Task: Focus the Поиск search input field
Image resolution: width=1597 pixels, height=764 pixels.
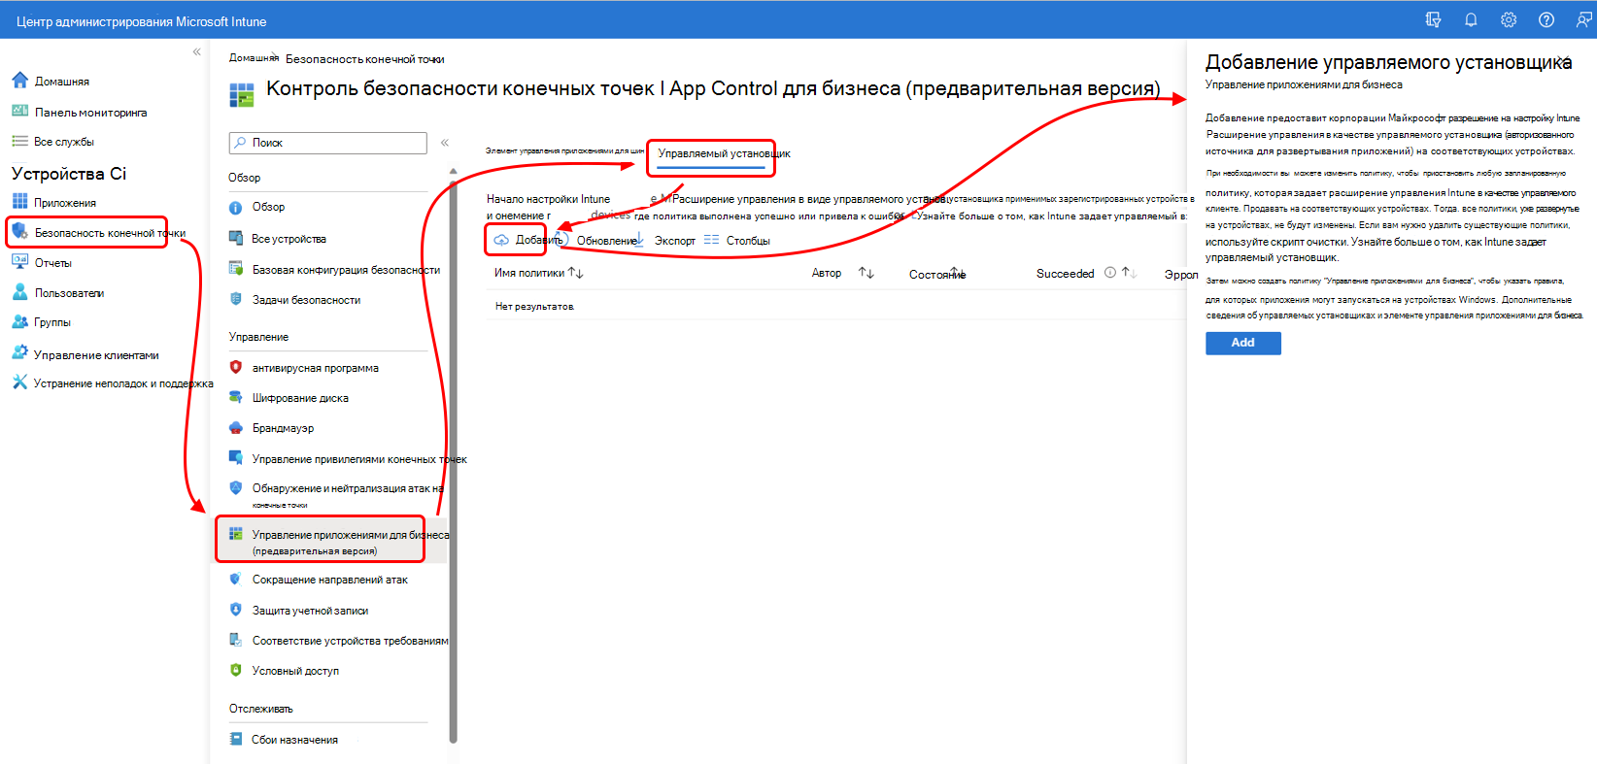Action: click(x=328, y=143)
